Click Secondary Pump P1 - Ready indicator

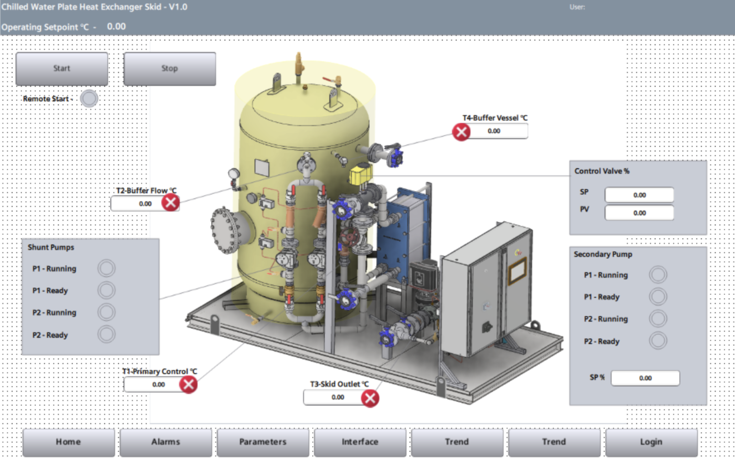(658, 296)
